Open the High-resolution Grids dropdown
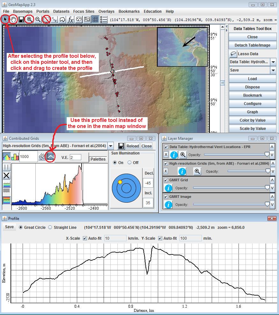The width and height of the screenshot is (279, 315). (x=110, y=146)
